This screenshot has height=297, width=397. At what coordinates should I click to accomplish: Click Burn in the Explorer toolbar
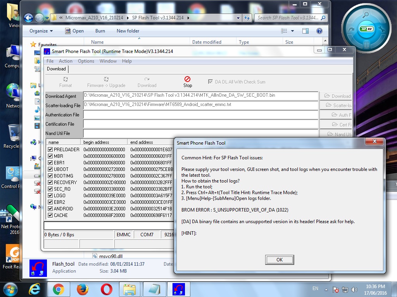(100, 31)
